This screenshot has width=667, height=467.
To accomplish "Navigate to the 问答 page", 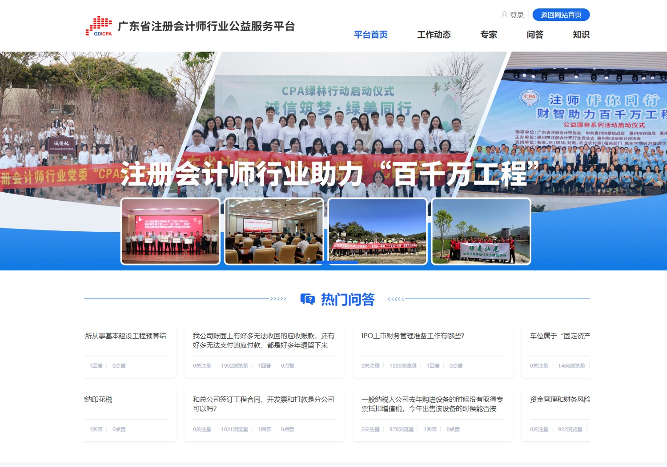I will [x=534, y=35].
